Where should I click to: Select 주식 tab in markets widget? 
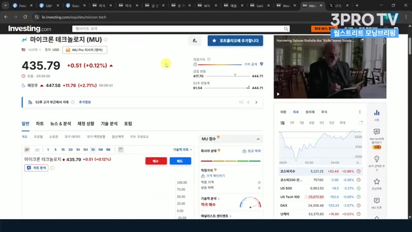[324, 112]
